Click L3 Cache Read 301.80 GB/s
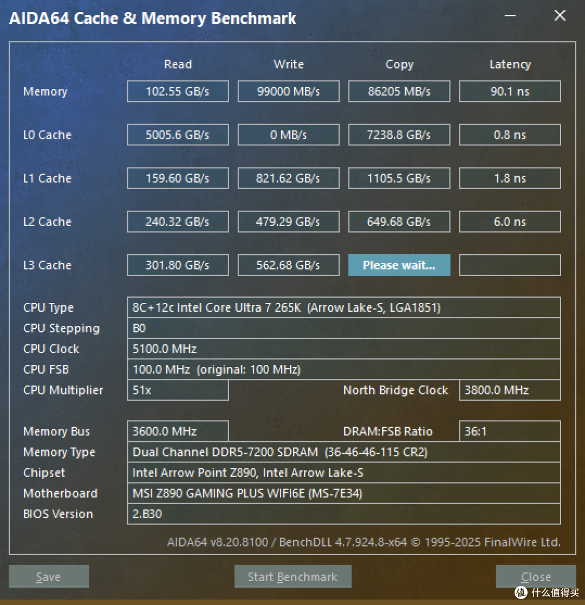This screenshot has width=585, height=605. [x=178, y=265]
